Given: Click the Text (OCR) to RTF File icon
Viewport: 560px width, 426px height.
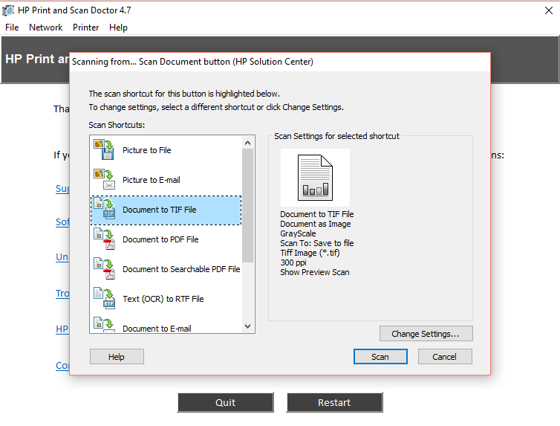Looking at the screenshot, I should 104,298.
